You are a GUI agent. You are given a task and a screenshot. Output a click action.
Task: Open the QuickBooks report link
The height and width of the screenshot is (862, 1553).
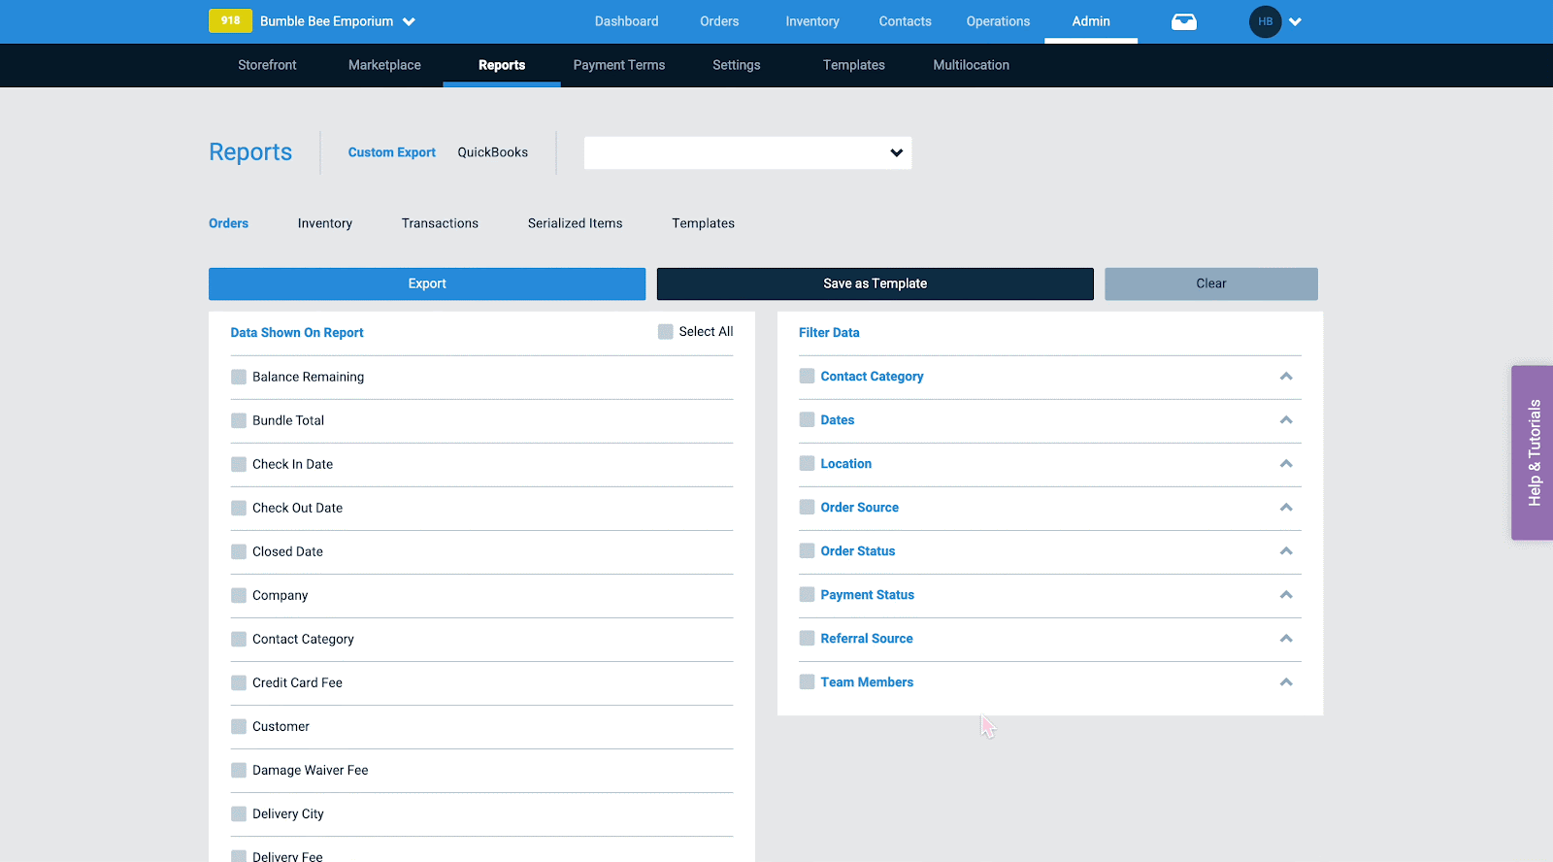coord(492,152)
